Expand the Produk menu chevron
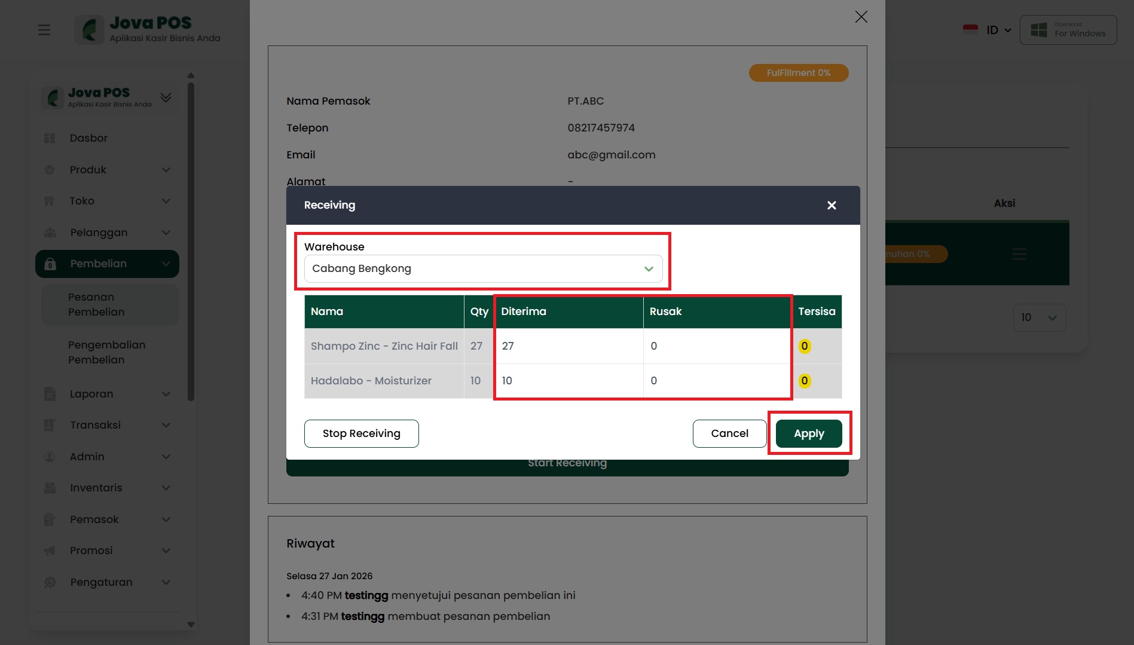 pos(166,170)
